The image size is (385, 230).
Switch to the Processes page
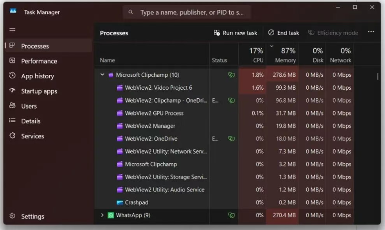49,46
